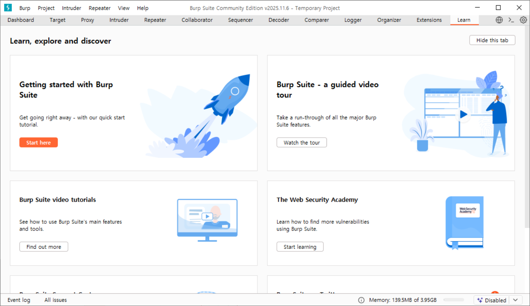Click the Memory: 139.5MB of 3.95GB text
The width and height of the screenshot is (530, 306).
(x=403, y=300)
